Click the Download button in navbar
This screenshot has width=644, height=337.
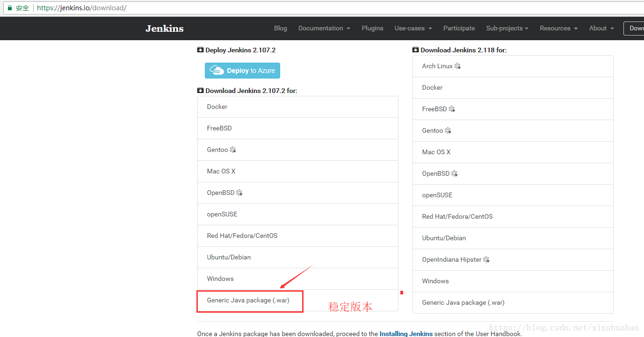click(x=634, y=28)
